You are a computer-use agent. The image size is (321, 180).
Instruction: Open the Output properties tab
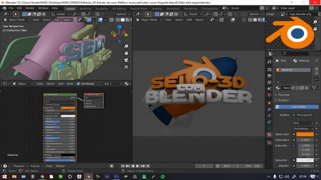point(269,76)
